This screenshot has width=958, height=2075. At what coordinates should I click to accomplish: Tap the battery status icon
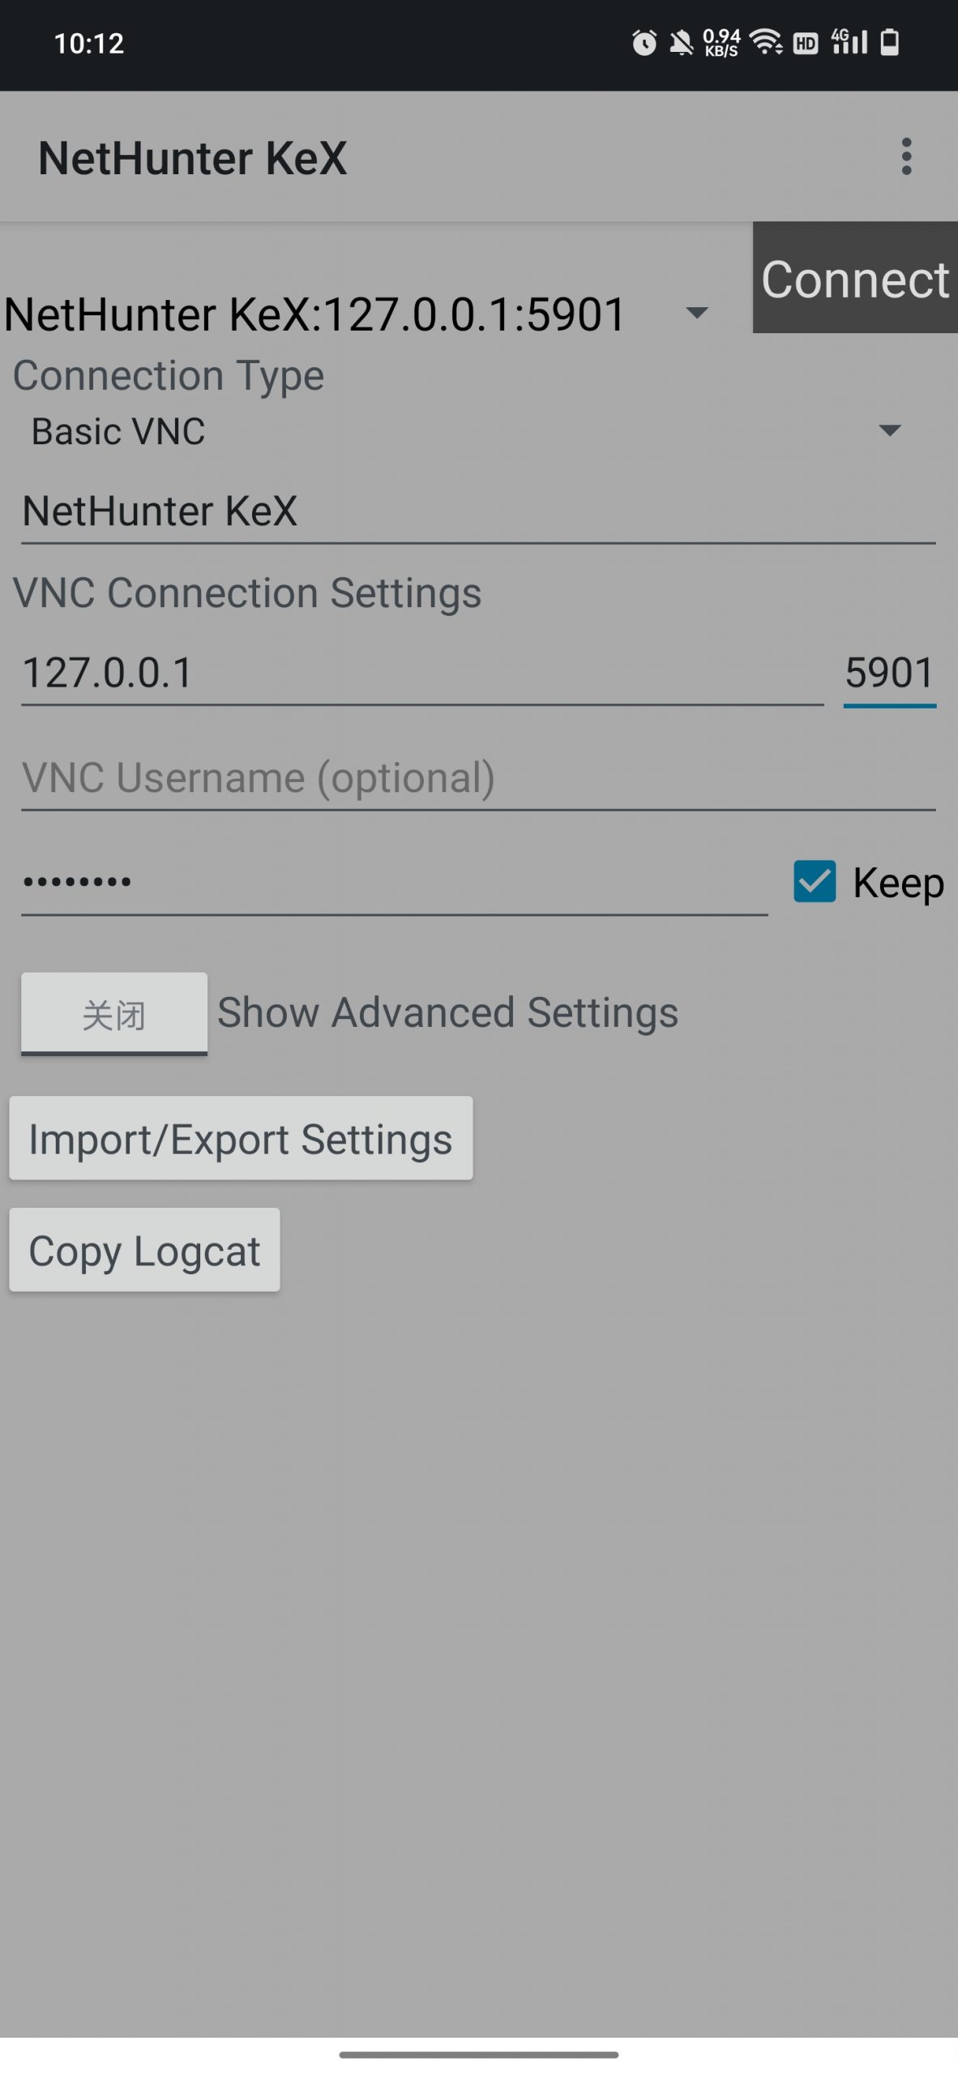point(890,42)
